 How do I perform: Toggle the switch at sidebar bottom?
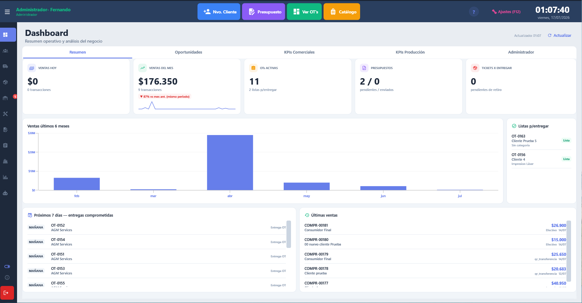[x=7, y=266]
